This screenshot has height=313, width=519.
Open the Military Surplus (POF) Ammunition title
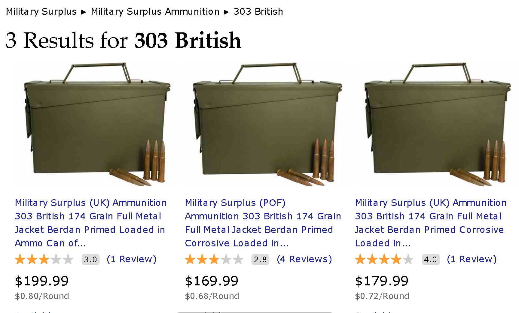[263, 223]
